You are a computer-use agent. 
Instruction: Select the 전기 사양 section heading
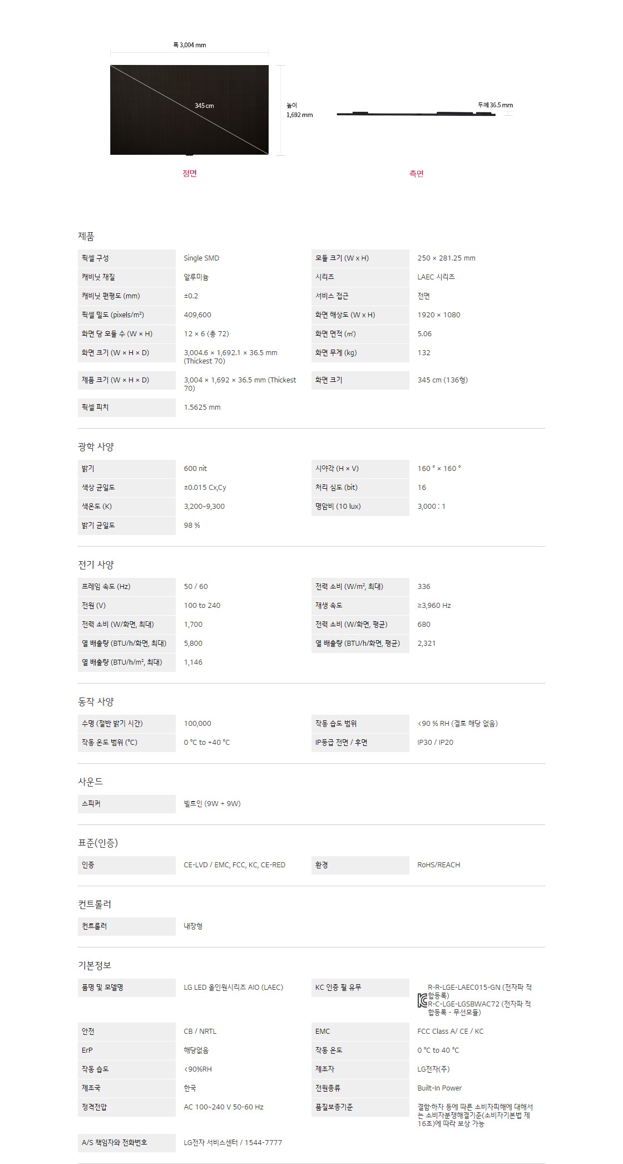click(x=96, y=565)
